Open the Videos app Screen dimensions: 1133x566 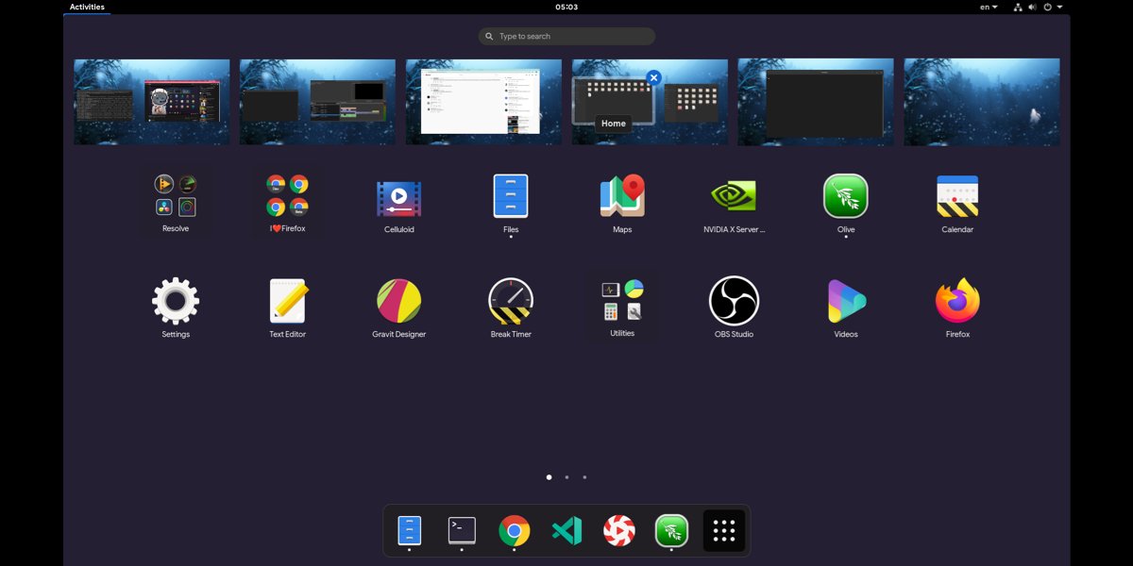pyautogui.click(x=846, y=308)
